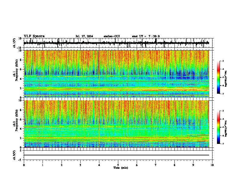Viewport: 239px width, 185px height.
Task: Click time-axis tick label '5'
Action: (x=118, y=165)
